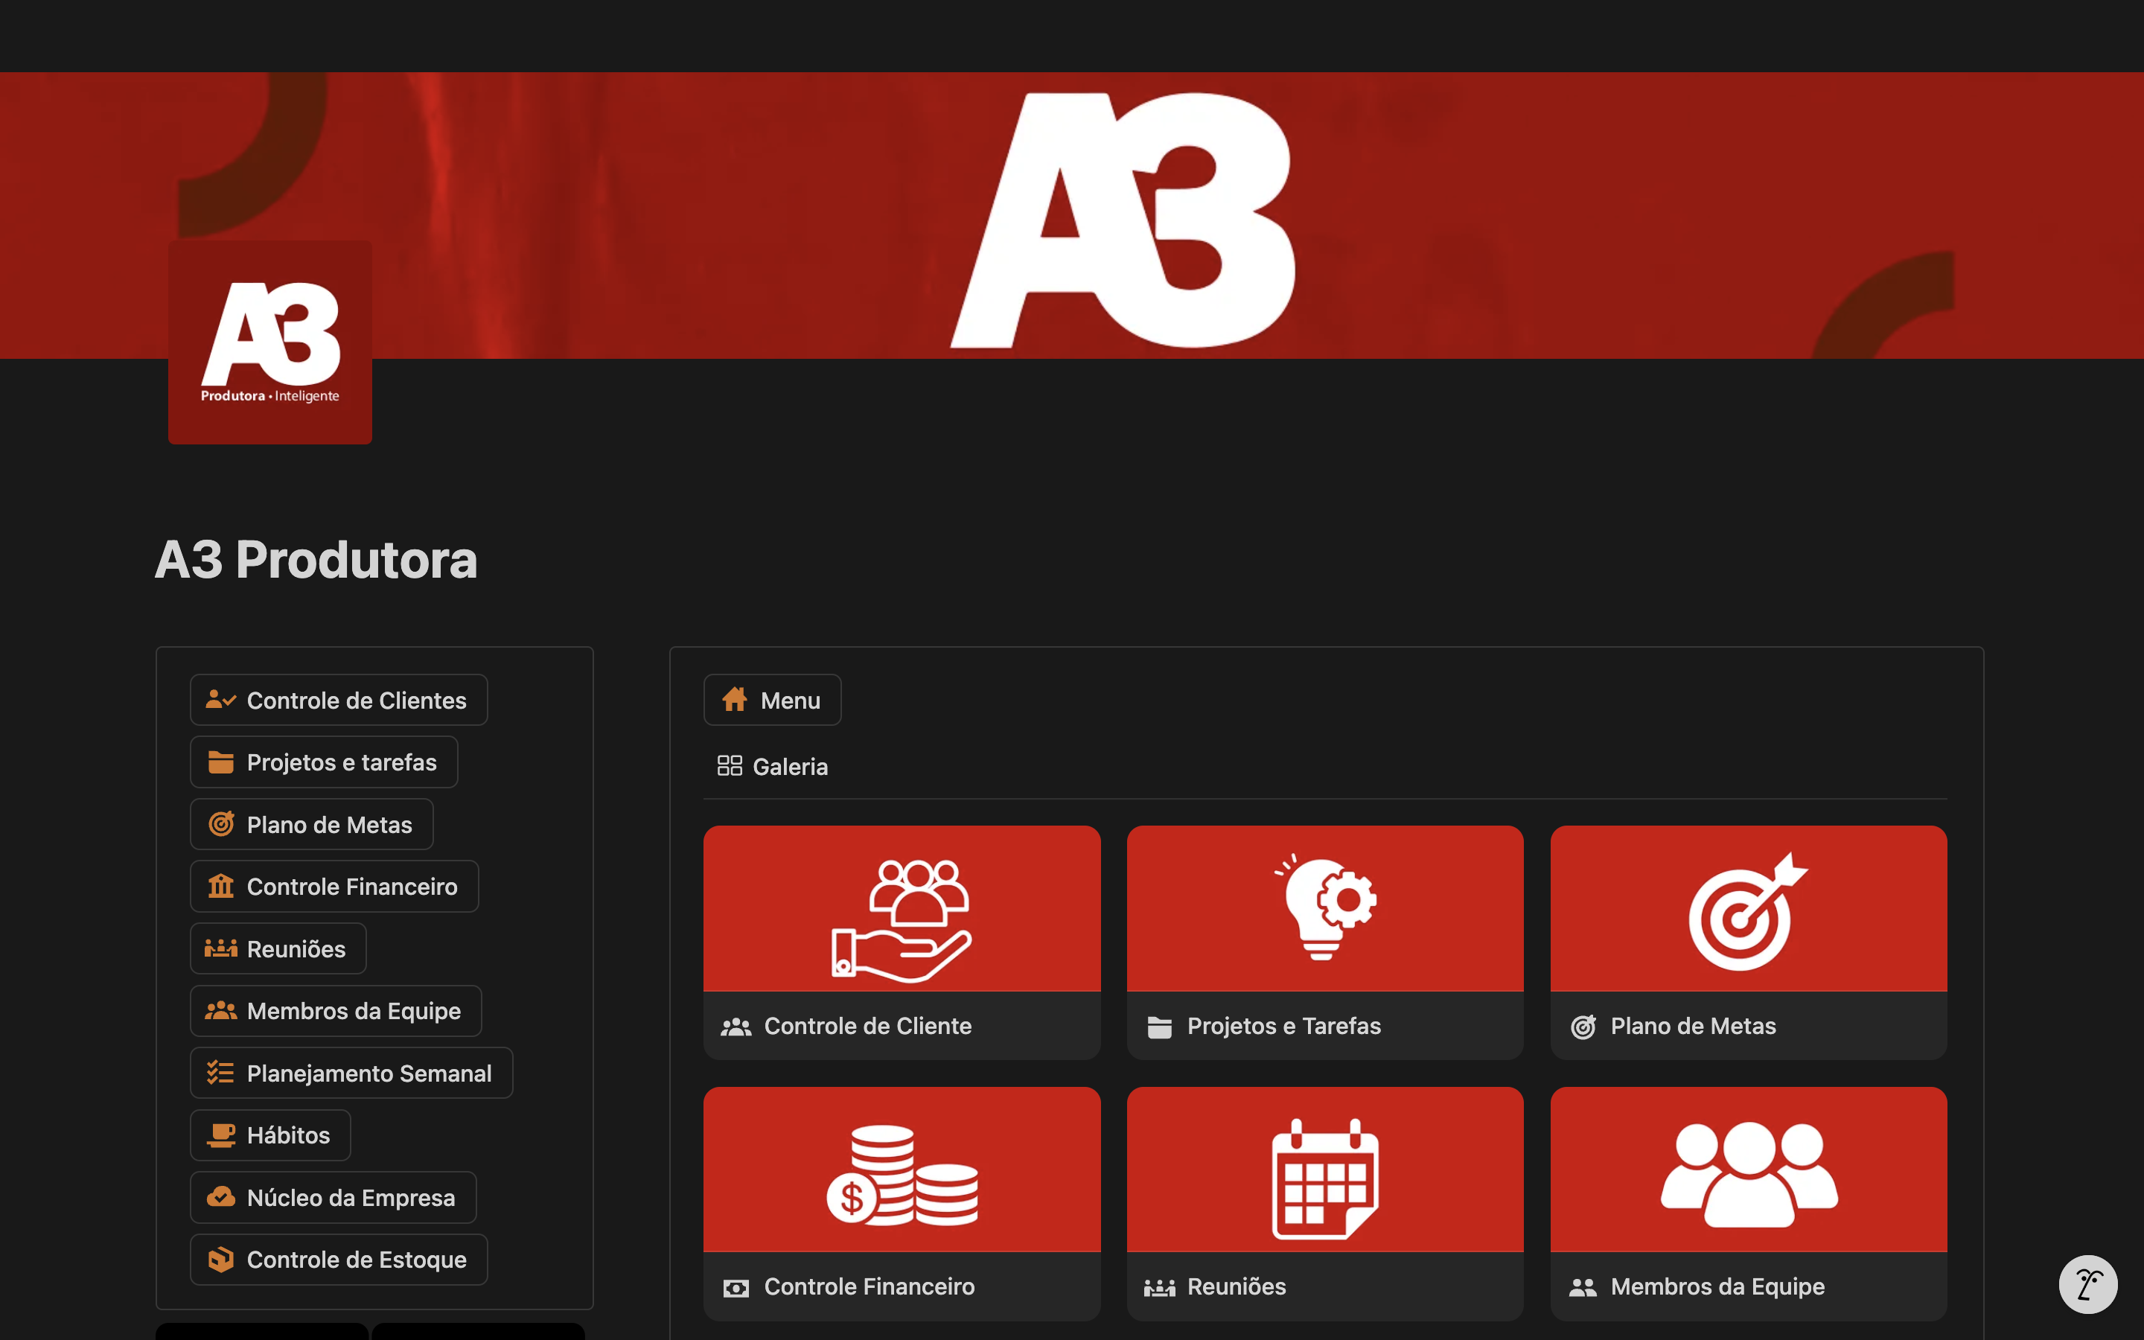Image resolution: width=2144 pixels, height=1340 pixels.
Task: Open Projetos e Tarefas lightbulb card image
Action: (x=1324, y=908)
